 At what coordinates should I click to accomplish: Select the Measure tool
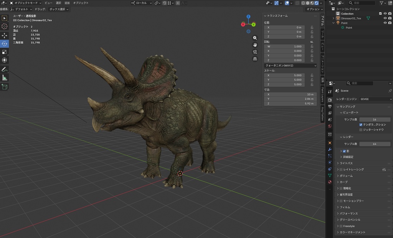pyautogui.click(x=5, y=78)
